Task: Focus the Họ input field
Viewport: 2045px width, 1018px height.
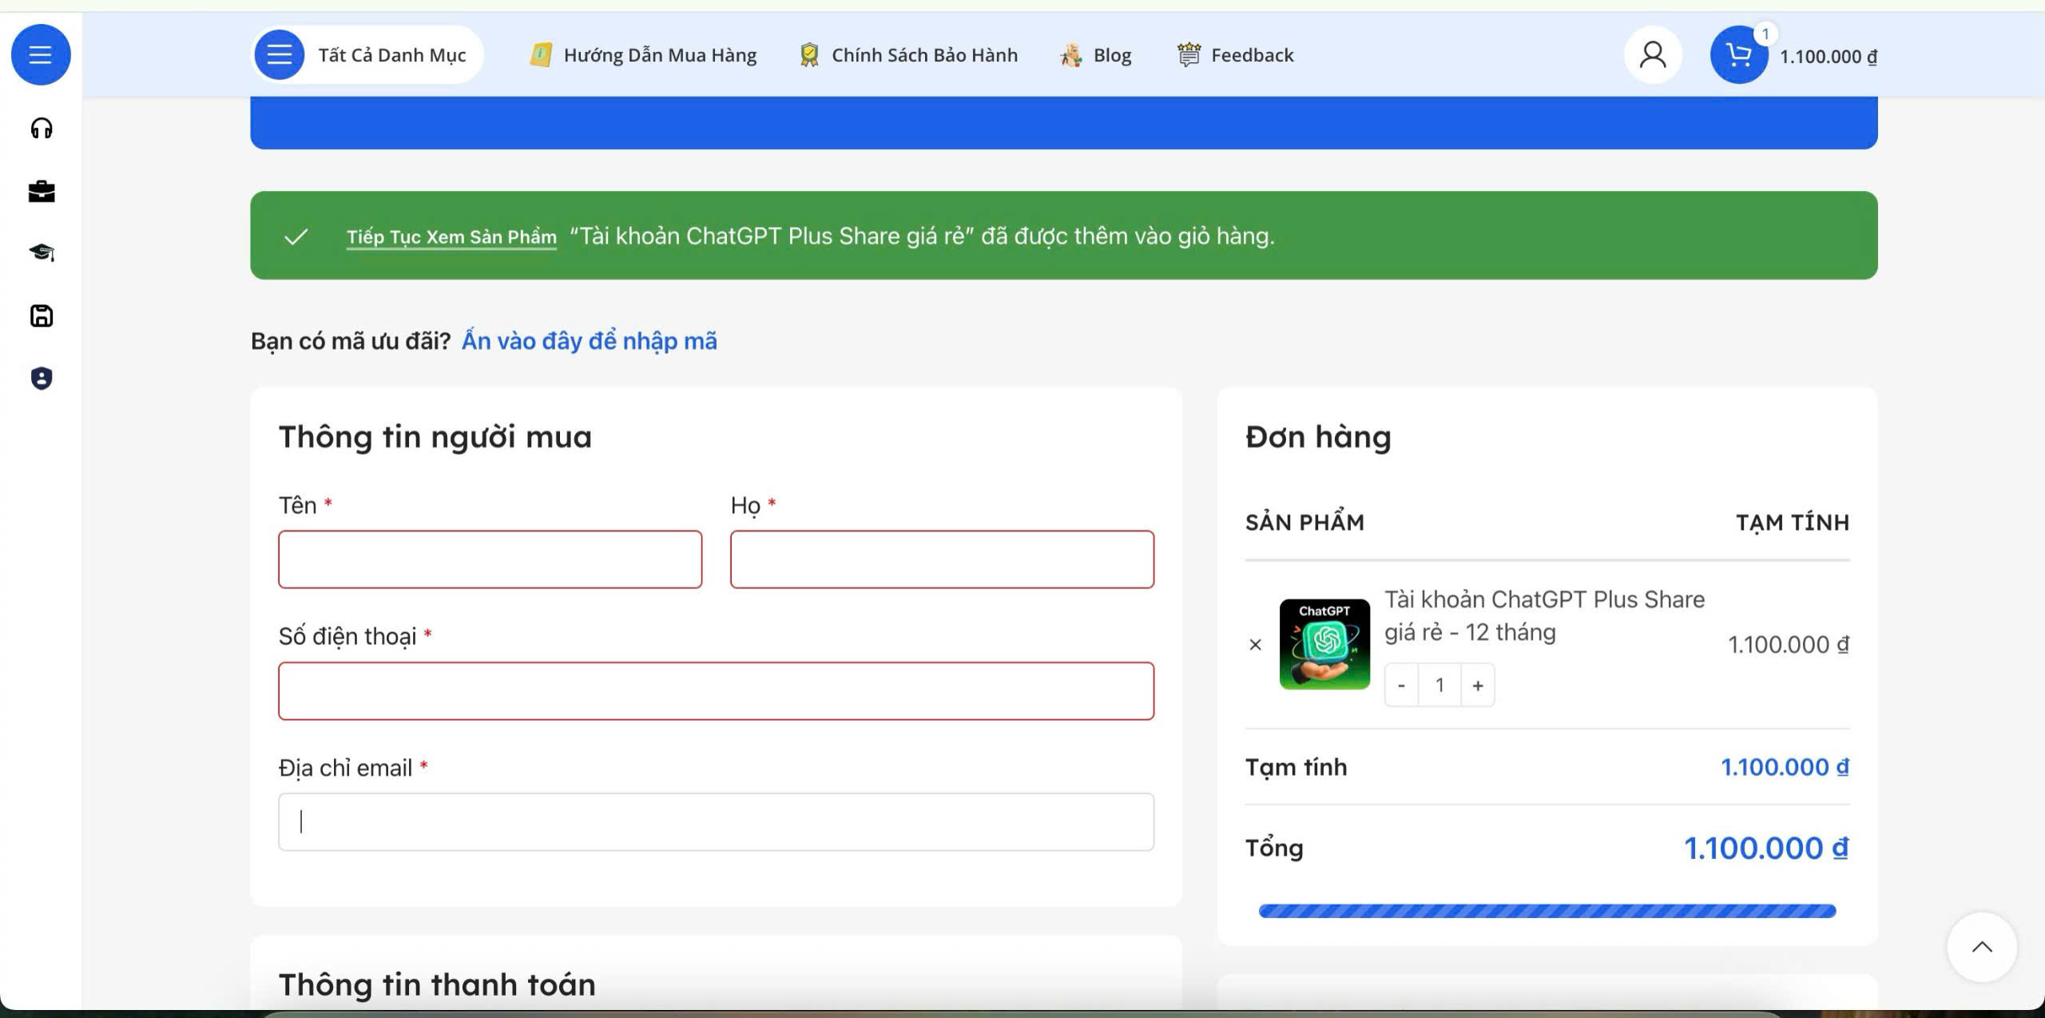Action: tap(942, 559)
